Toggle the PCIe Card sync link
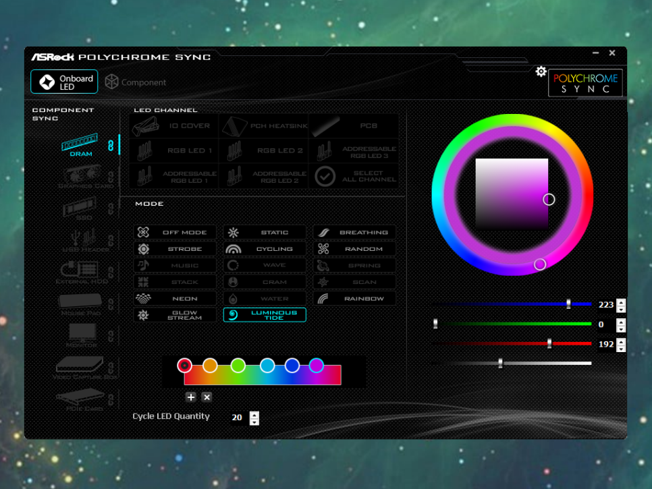The width and height of the screenshot is (652, 489). click(x=111, y=400)
